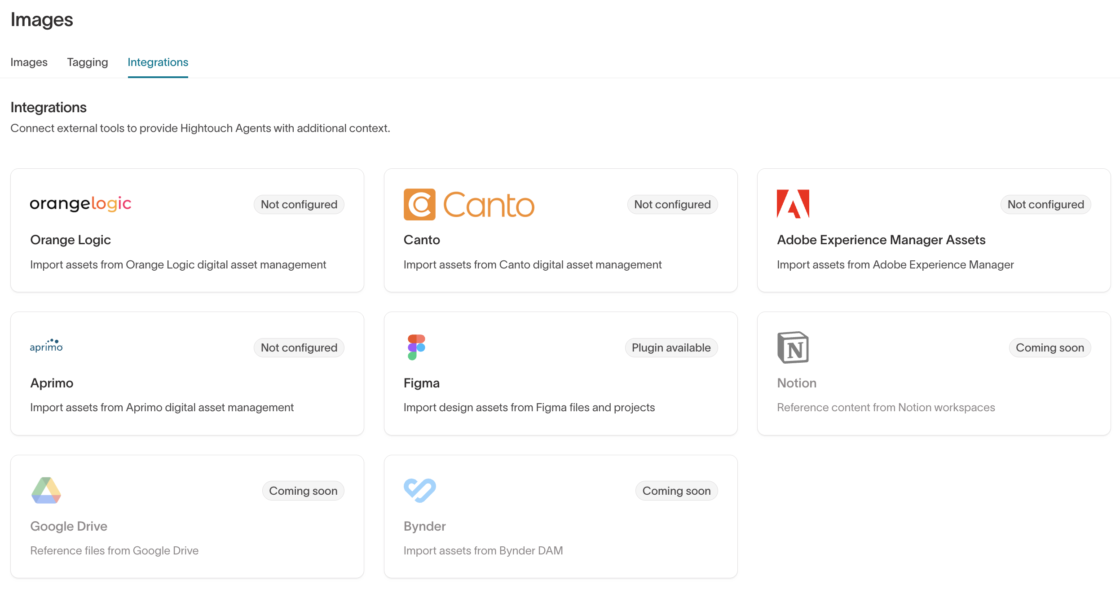The height and width of the screenshot is (589, 1120).
Task: Click Aprimo's Not configured badge
Action: [299, 347]
